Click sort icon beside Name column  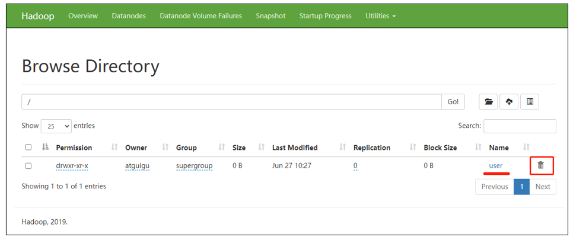(x=526, y=147)
